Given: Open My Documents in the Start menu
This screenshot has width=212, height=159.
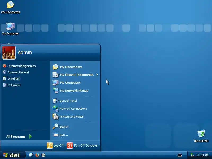Looking at the screenshot, I should click(76, 67).
